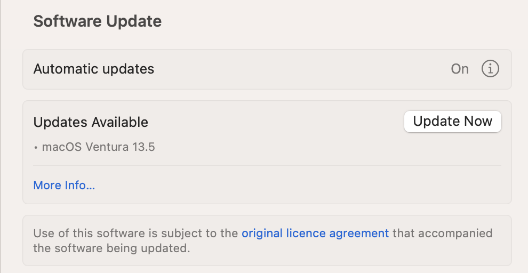This screenshot has height=273, width=528.
Task: Click empty area beside Updates Available title
Action: [x=276, y=122]
